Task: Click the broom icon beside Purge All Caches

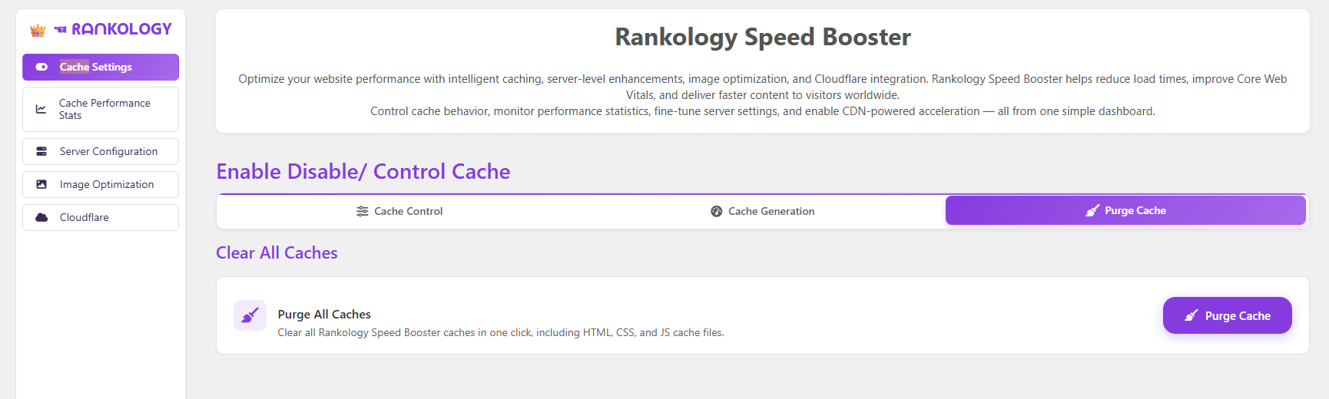Action: [250, 315]
